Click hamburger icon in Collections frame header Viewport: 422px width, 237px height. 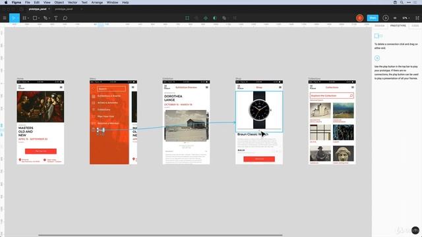(x=353, y=88)
